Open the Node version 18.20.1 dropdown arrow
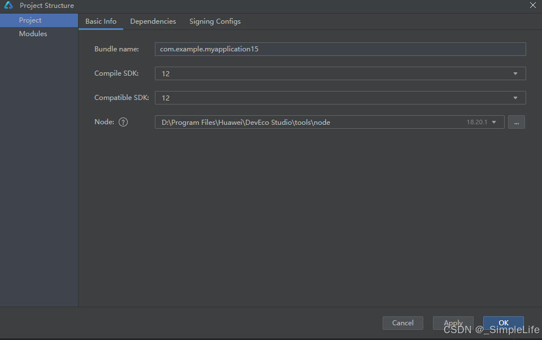Screen dimensions: 542x340 coord(494,122)
